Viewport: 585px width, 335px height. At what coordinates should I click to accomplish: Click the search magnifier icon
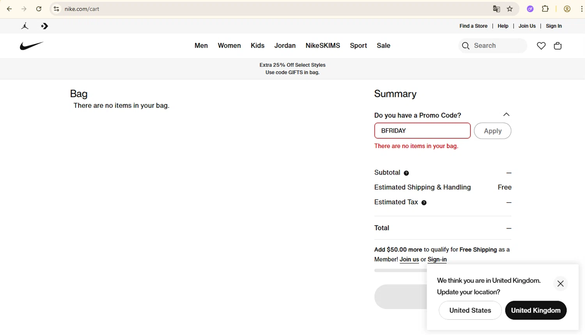pos(466,46)
